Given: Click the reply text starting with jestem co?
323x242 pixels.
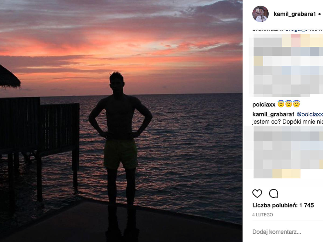Looking at the screenshot, I should [288, 122].
